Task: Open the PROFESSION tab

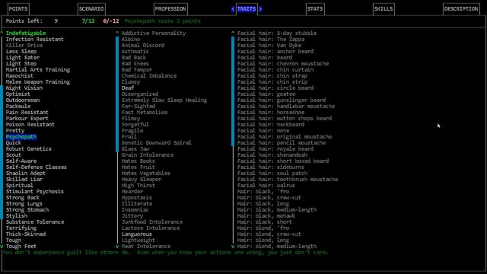Action: [x=170, y=8]
